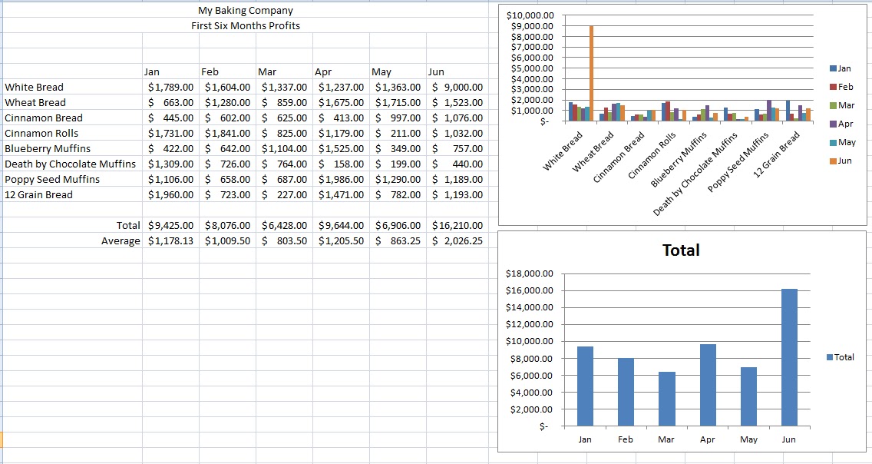This screenshot has width=872, height=464.
Task: Select the 'My Baking Company' title cell
Action: [246, 10]
